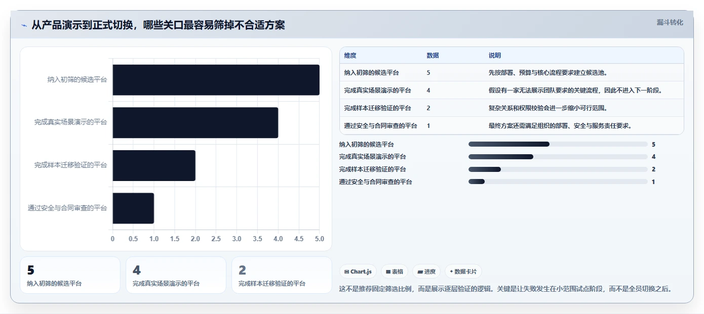Image resolution: width=704 pixels, height=314 pixels.
Task: Click the 纳入初筛的候选平台 bar in the chart
Action: click(x=216, y=80)
